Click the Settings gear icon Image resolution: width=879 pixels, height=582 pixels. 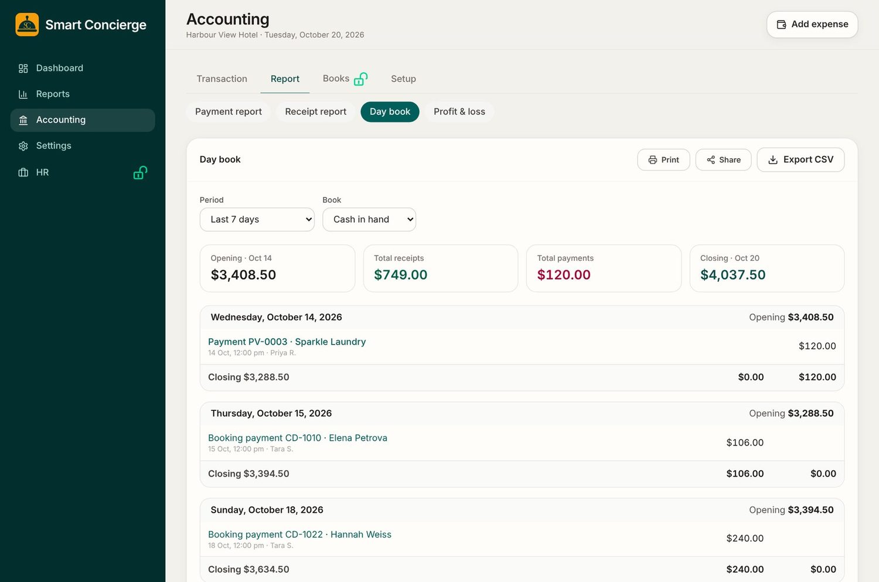point(23,146)
